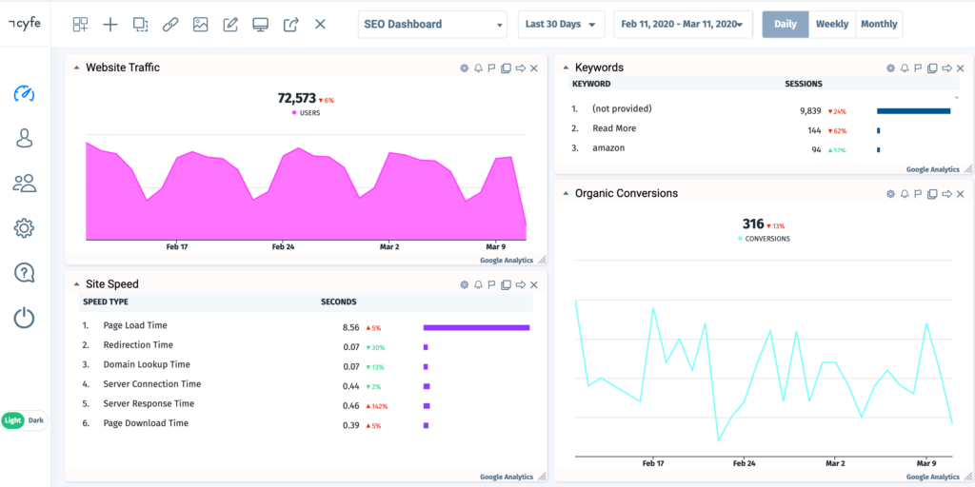Open the single user account sidebar icon
975x487 pixels.
(24, 138)
